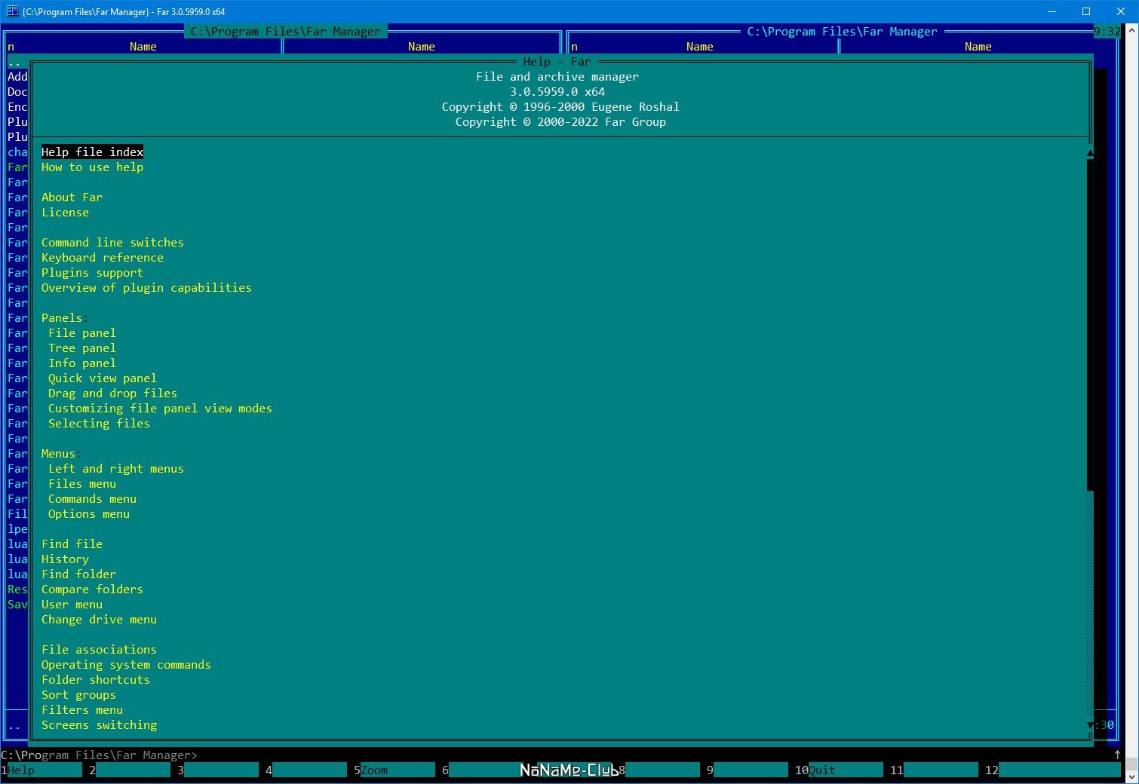The height and width of the screenshot is (784, 1139).
Task: Open the Find folder topic
Action: [x=78, y=574]
